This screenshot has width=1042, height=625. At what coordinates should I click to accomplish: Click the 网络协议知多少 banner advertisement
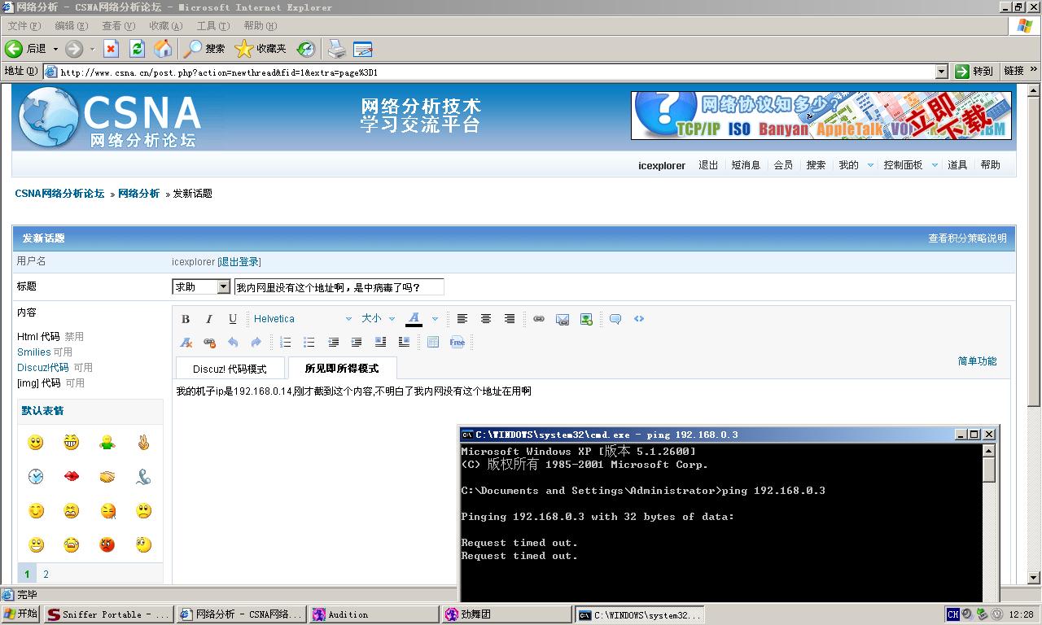click(821, 116)
